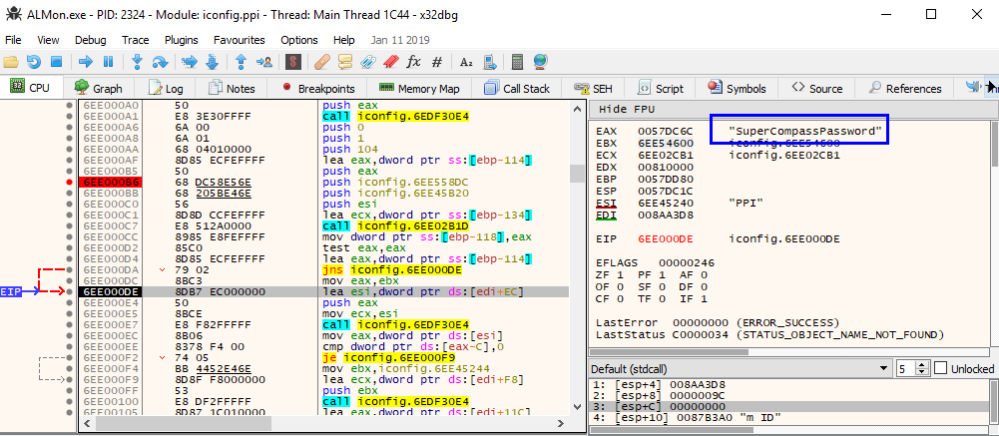This screenshot has height=436, width=999.
Task: Open a file with the folder icon
Action: click(x=11, y=62)
